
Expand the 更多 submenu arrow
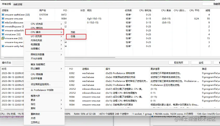tap(61, 100)
